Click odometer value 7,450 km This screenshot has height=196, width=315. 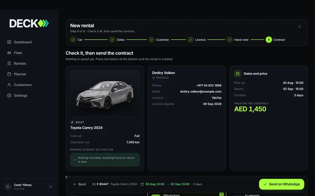[x=133, y=142]
